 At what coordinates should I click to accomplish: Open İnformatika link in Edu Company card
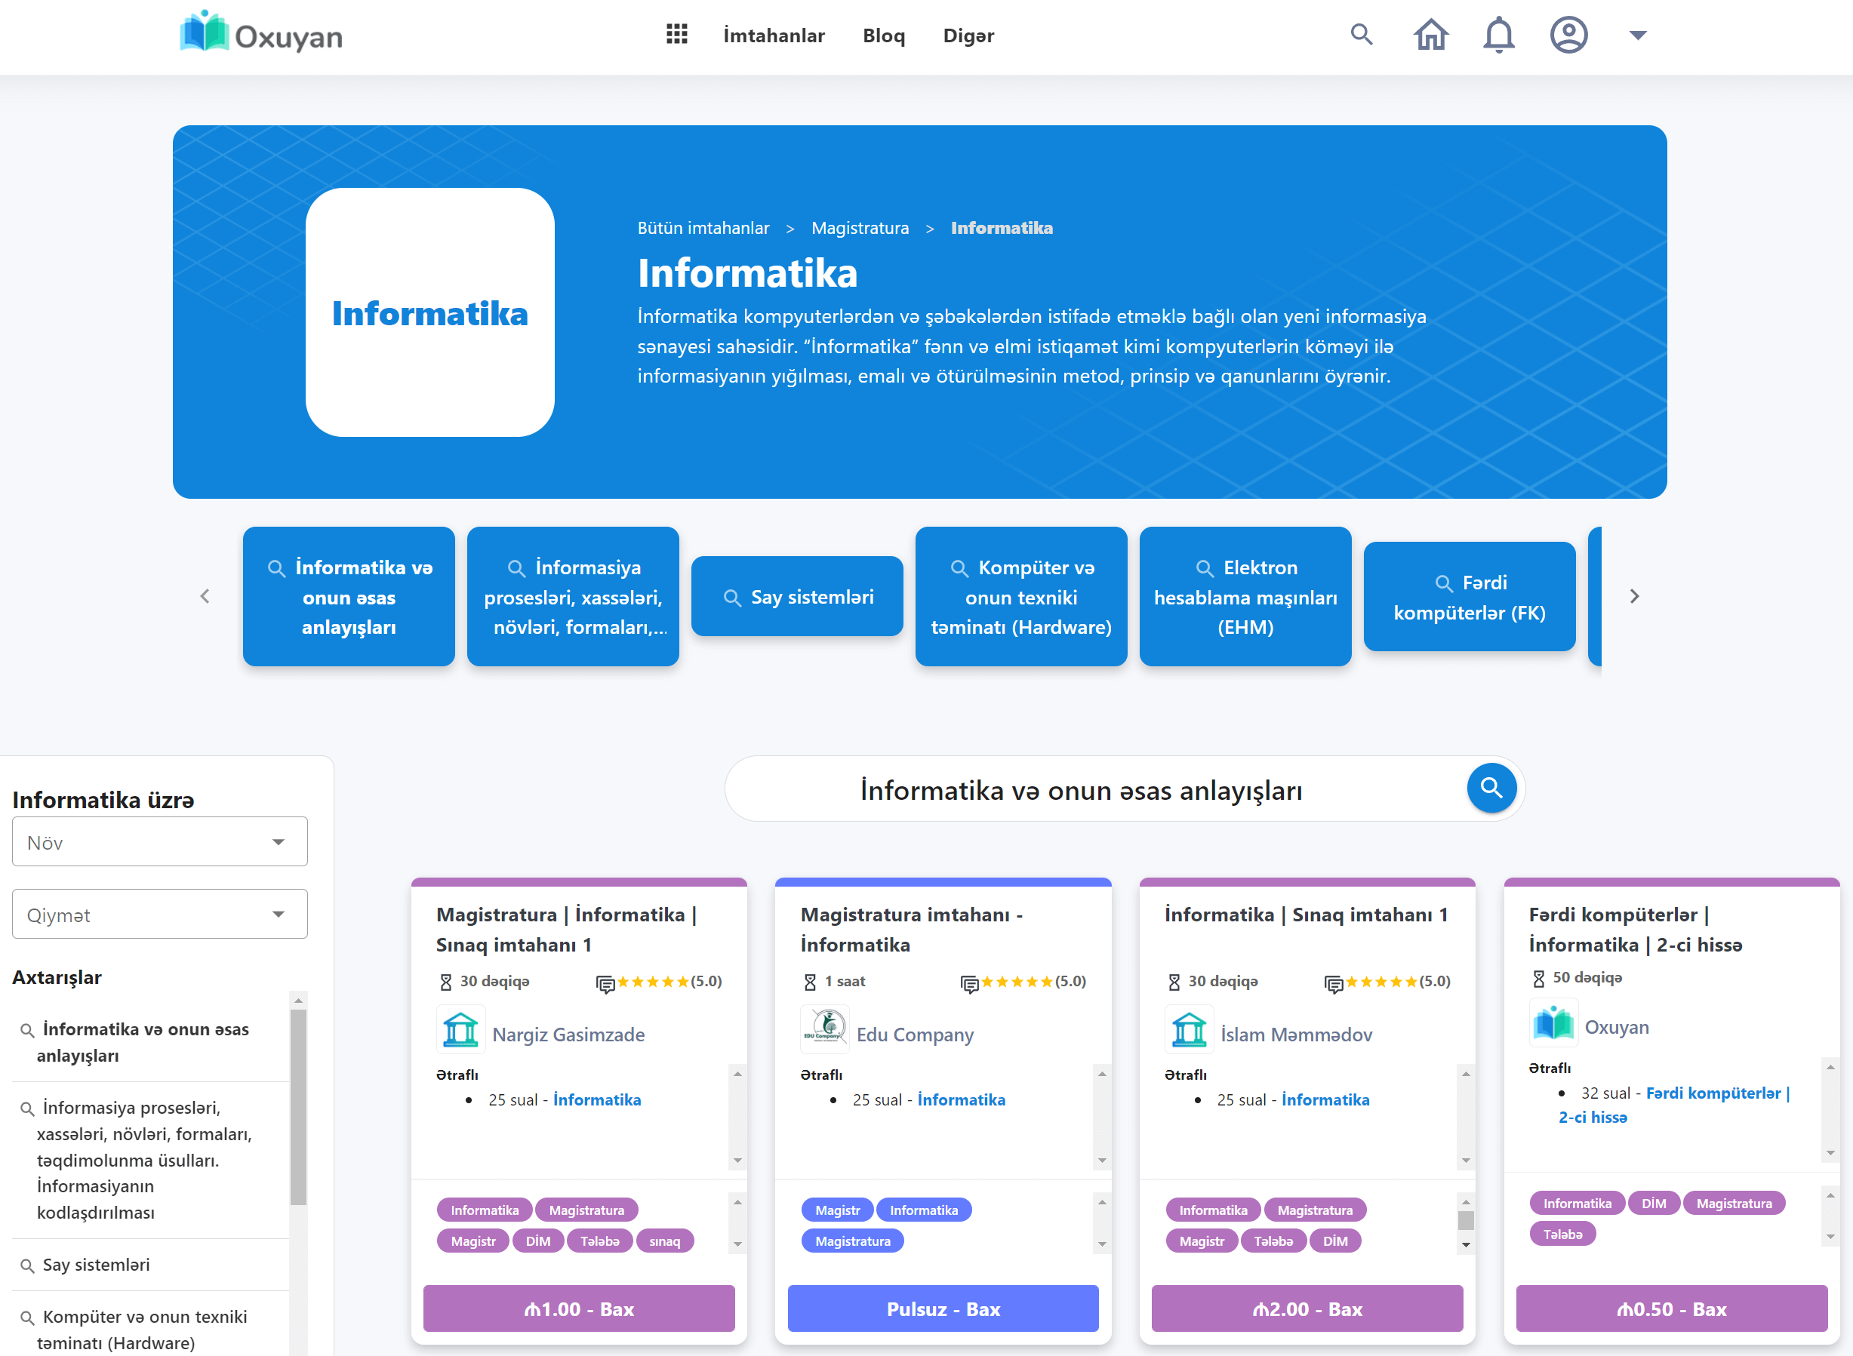click(962, 1100)
